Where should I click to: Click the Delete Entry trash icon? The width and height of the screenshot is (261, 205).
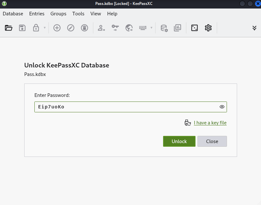point(84,28)
